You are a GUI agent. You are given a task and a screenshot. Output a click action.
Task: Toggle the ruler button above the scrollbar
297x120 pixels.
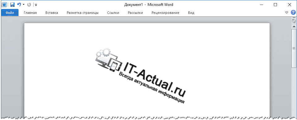click(294, 21)
